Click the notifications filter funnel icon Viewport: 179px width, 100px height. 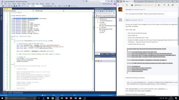pyautogui.click(x=83, y=1)
